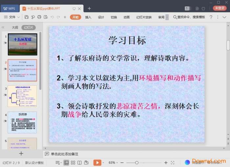Click the window count badge icon
The image size is (230, 167).
[187, 9]
